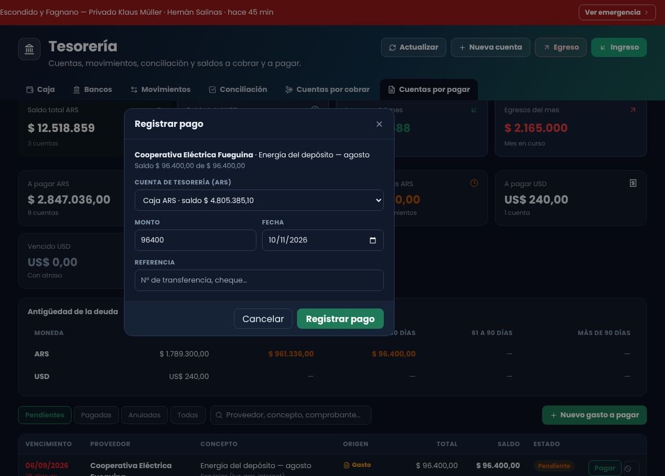Close the Registrar pago dialog
This screenshot has width=665, height=476.
point(379,124)
